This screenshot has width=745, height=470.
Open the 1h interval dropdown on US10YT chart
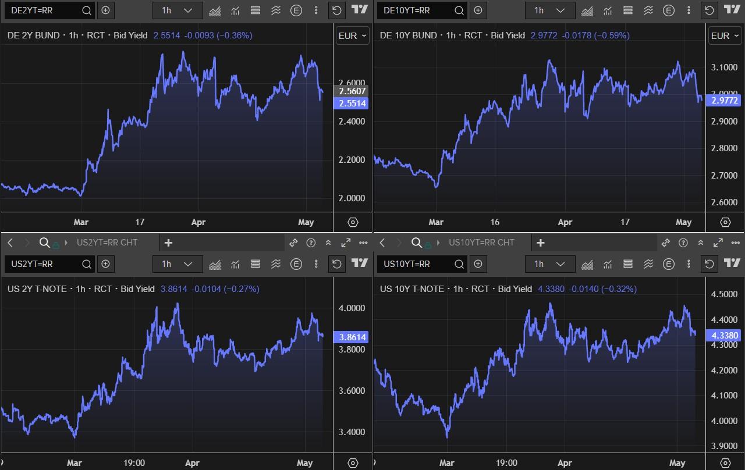[550, 264]
